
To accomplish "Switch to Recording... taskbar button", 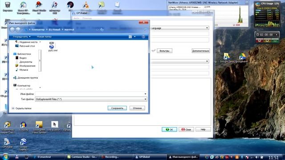I will pos(116,157).
